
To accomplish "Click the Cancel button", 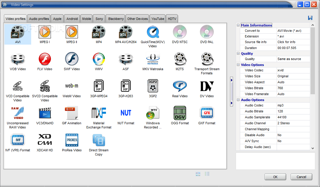I will 301,177.
